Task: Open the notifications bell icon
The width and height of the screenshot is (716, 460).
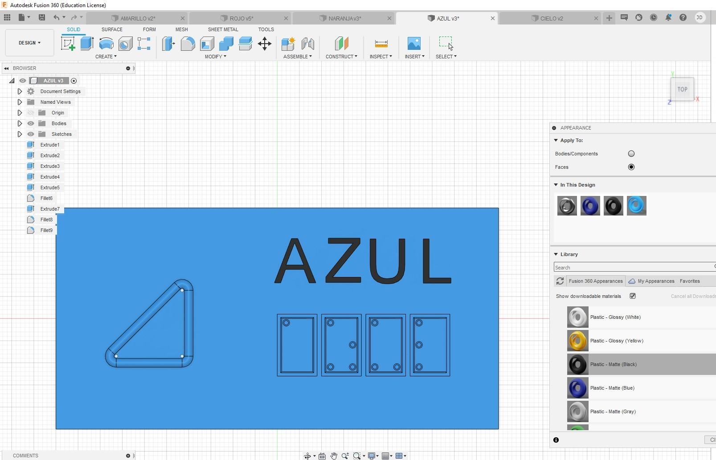Action: point(668,17)
